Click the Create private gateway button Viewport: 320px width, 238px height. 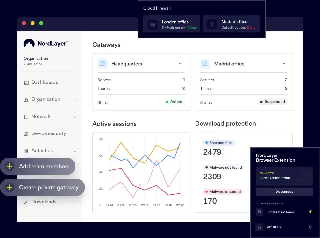point(42,187)
